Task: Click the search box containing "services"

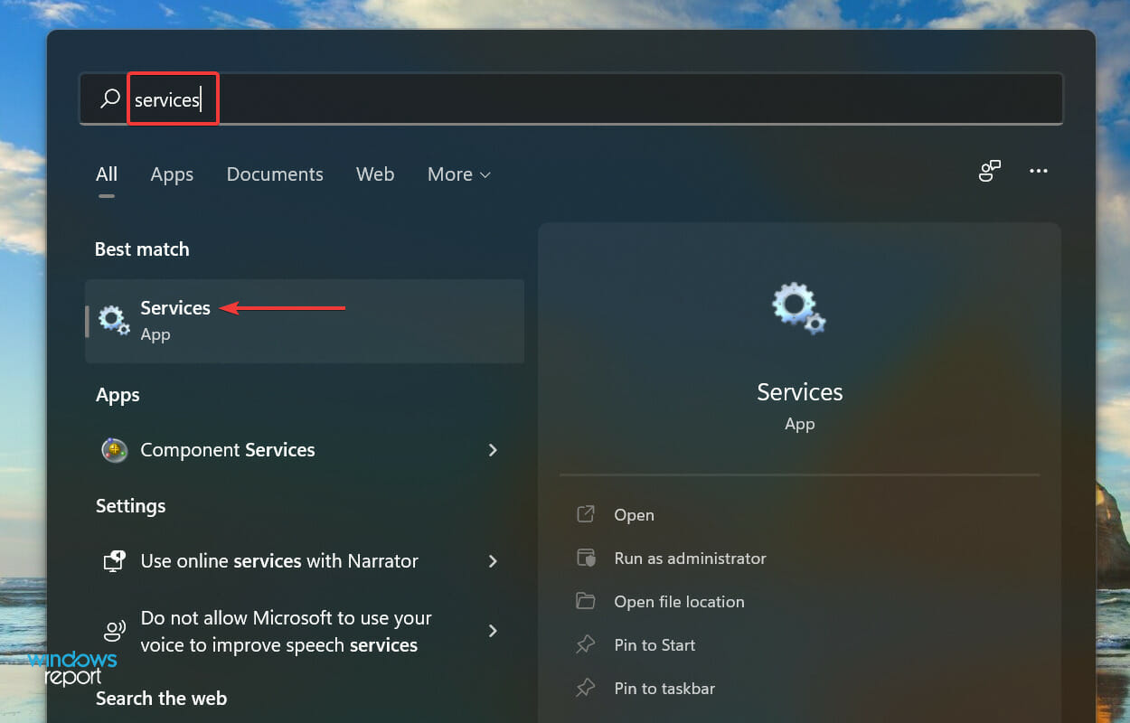Action: [571, 99]
